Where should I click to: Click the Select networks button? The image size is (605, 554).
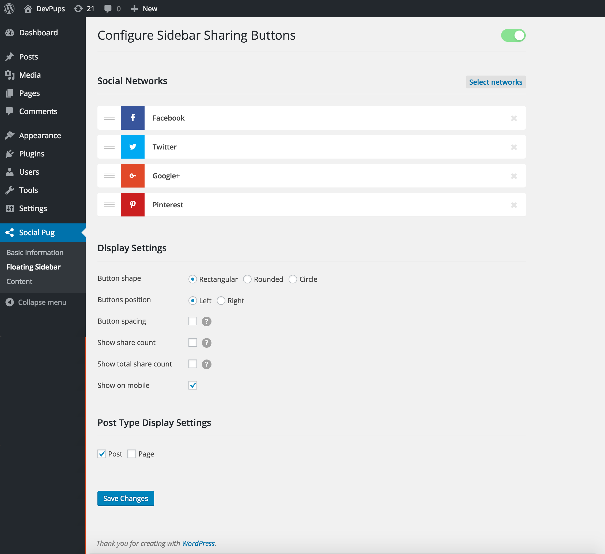click(x=496, y=82)
